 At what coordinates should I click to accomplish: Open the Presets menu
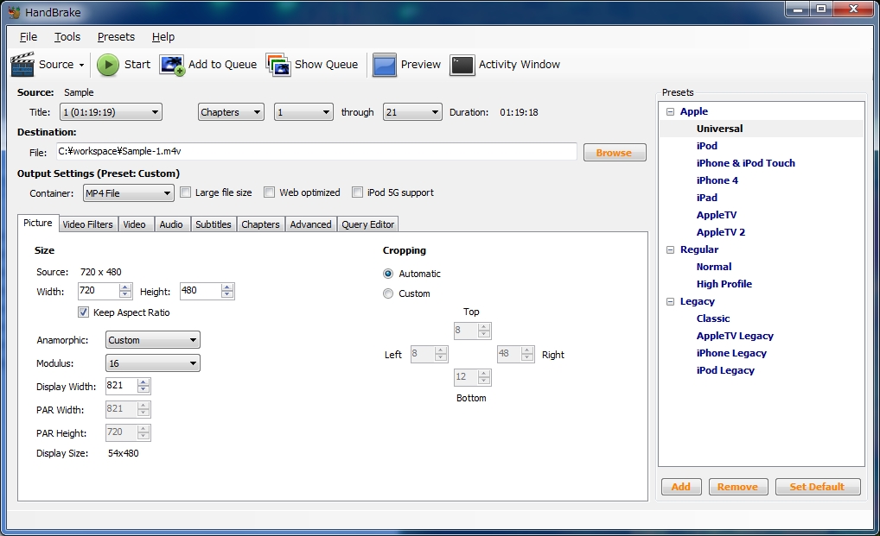(116, 37)
